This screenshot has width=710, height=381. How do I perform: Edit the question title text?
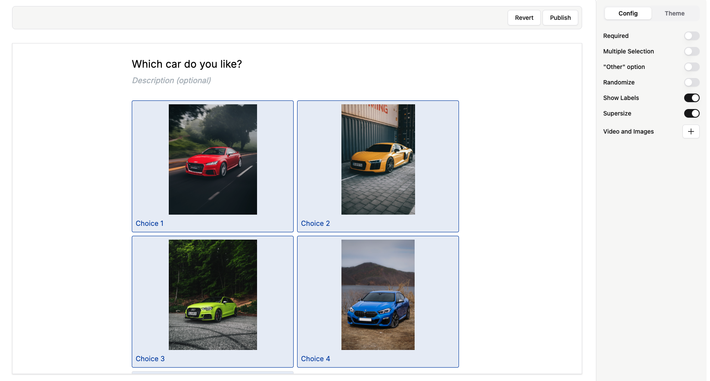pyautogui.click(x=187, y=64)
